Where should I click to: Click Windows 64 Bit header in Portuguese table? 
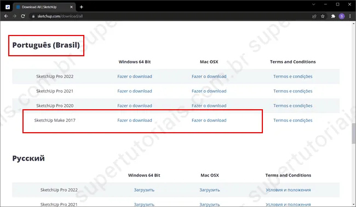135,62
